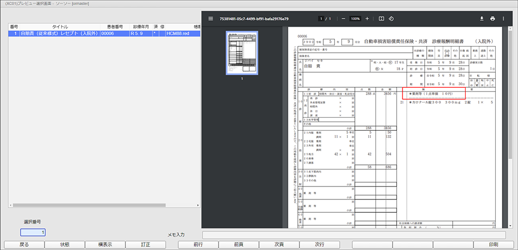Toggle the PDF viewer sidebar menu
The width and height of the screenshot is (518, 250).
[210, 19]
